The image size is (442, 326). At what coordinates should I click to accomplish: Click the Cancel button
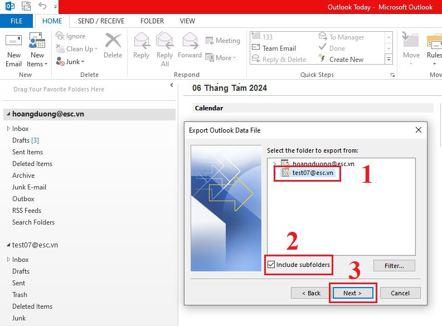400,293
